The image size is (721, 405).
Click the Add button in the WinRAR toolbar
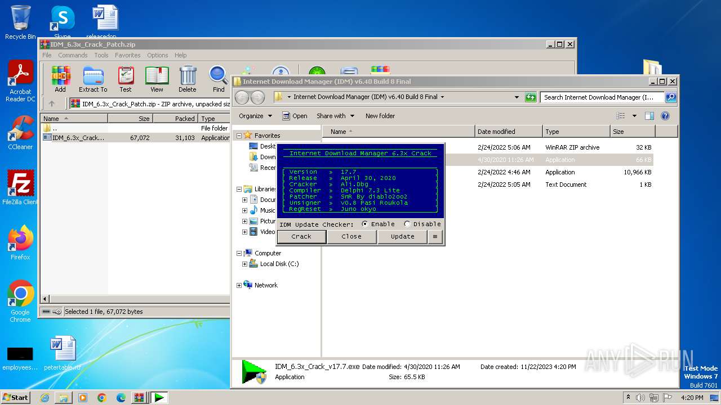[x=60, y=79]
